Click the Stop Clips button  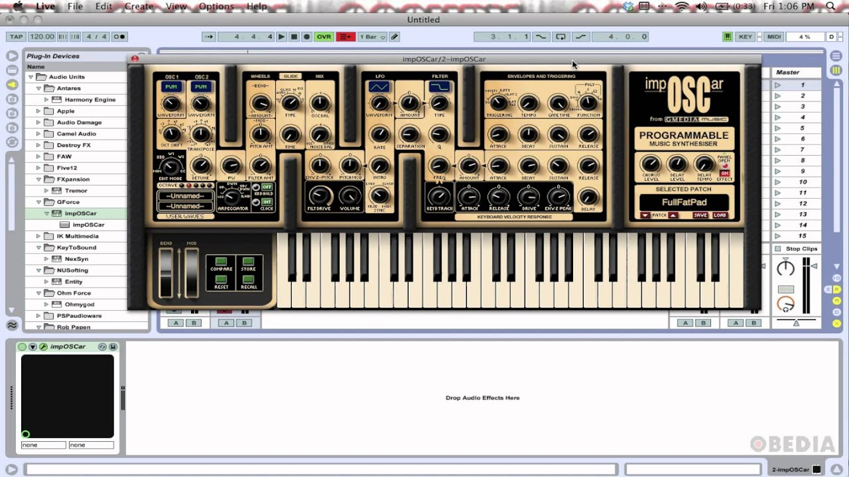(x=797, y=249)
